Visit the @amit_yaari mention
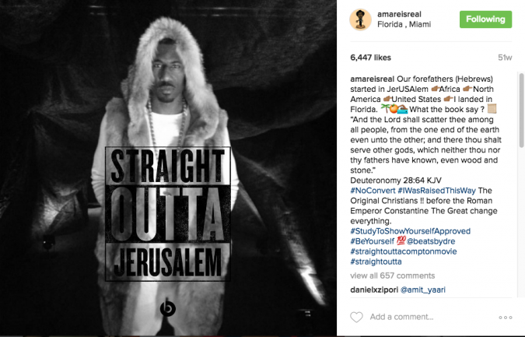This screenshot has height=337, width=525. coord(423,290)
